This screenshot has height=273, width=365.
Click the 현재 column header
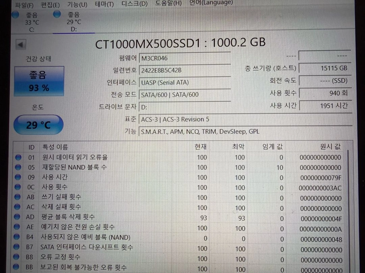(200, 147)
